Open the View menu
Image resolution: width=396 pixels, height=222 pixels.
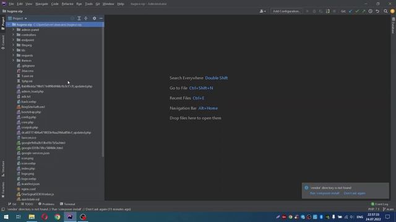tap(29, 4)
